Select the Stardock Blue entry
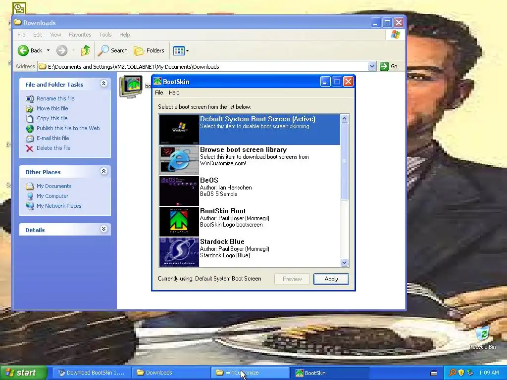This screenshot has width=507, height=380. (250, 252)
